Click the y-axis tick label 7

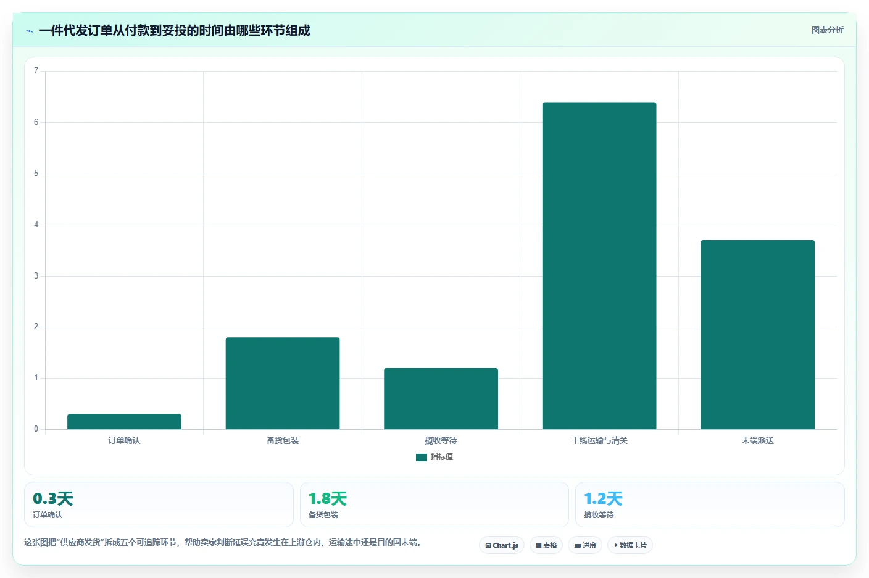click(x=36, y=71)
